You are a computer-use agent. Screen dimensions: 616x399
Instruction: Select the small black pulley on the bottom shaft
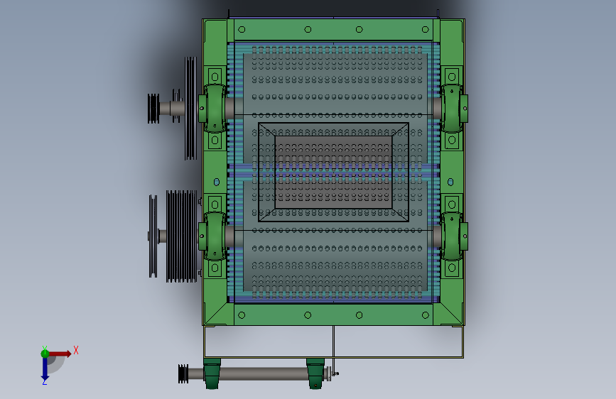[x=183, y=373]
